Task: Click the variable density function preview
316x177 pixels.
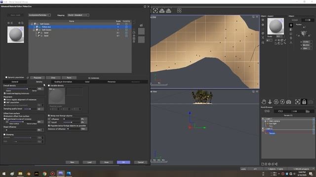Action: pyautogui.click(x=57, y=96)
